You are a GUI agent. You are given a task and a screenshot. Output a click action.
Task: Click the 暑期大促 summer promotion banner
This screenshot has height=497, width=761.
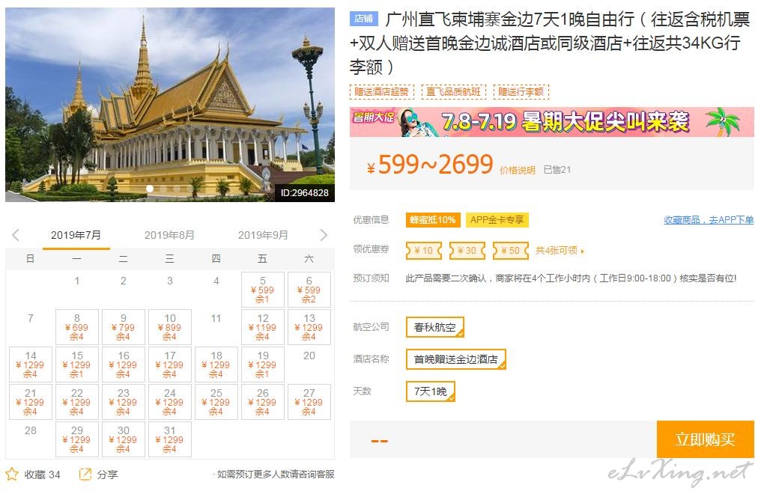[552, 122]
